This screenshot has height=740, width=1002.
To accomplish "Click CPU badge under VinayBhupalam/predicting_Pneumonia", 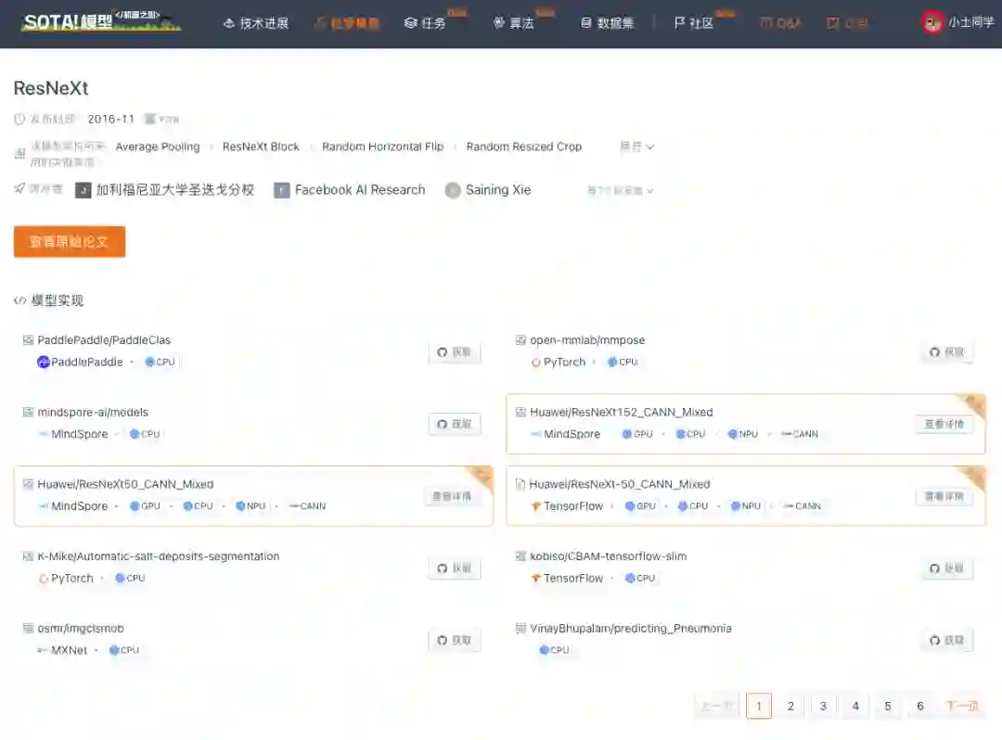I will coord(553,651).
